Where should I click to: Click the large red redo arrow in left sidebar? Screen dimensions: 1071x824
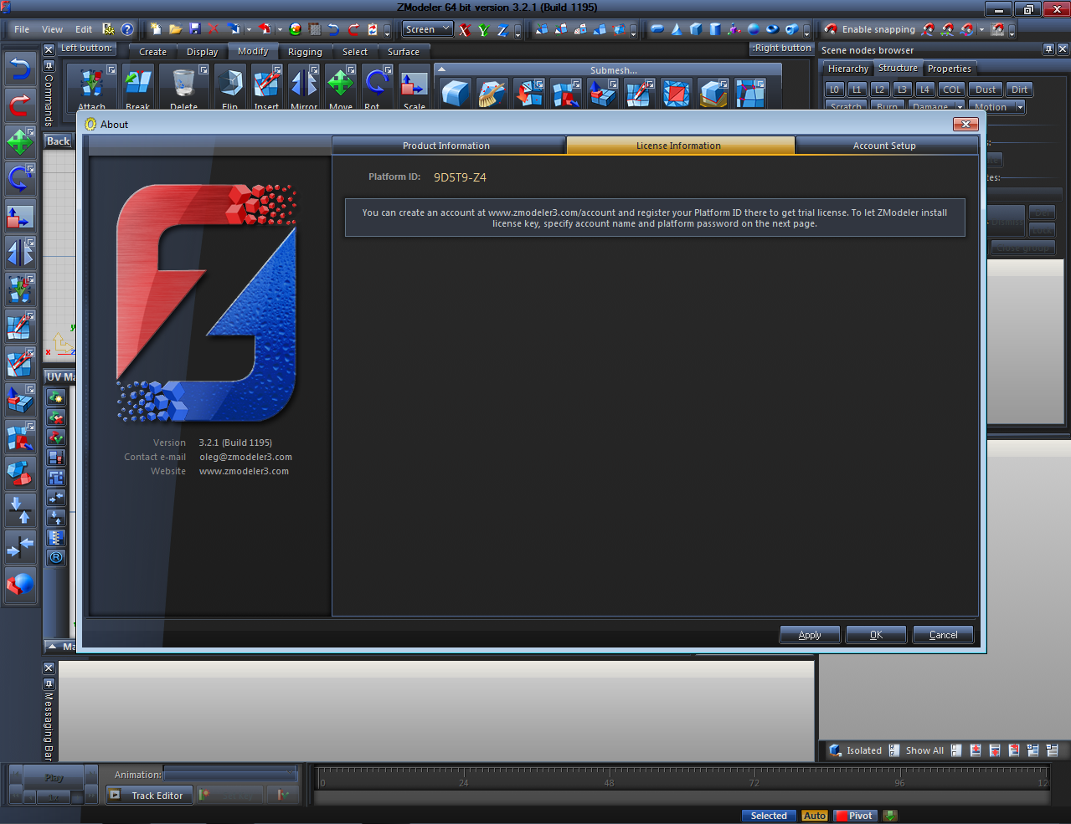point(20,105)
